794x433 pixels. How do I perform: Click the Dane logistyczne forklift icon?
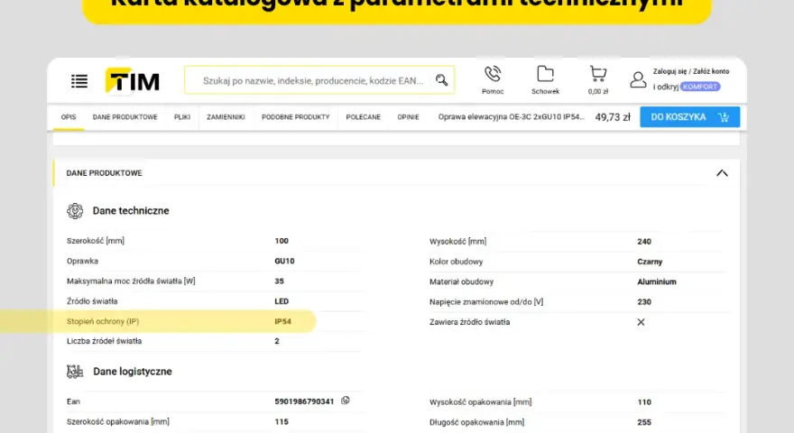pos(75,372)
